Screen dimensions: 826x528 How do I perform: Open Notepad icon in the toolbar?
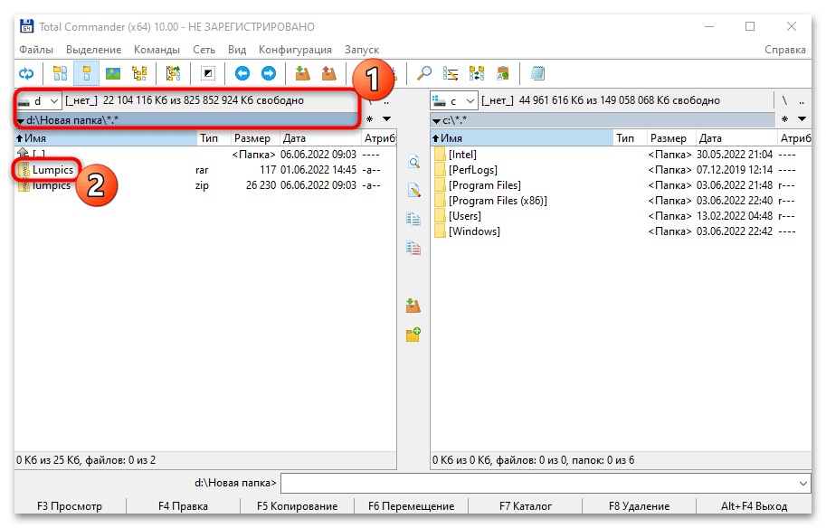(538, 73)
